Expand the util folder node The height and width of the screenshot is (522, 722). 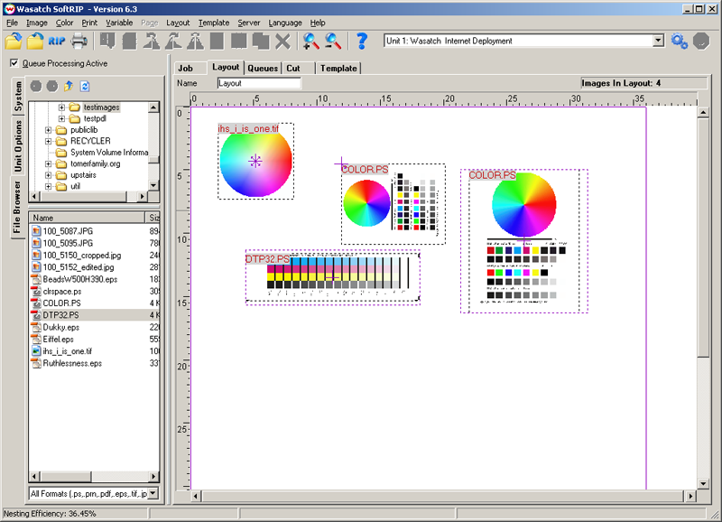(x=49, y=186)
